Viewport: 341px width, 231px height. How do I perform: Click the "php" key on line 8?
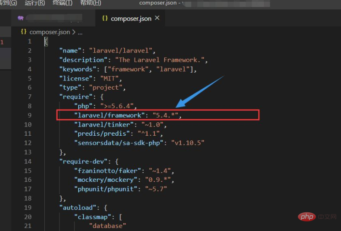coord(83,106)
